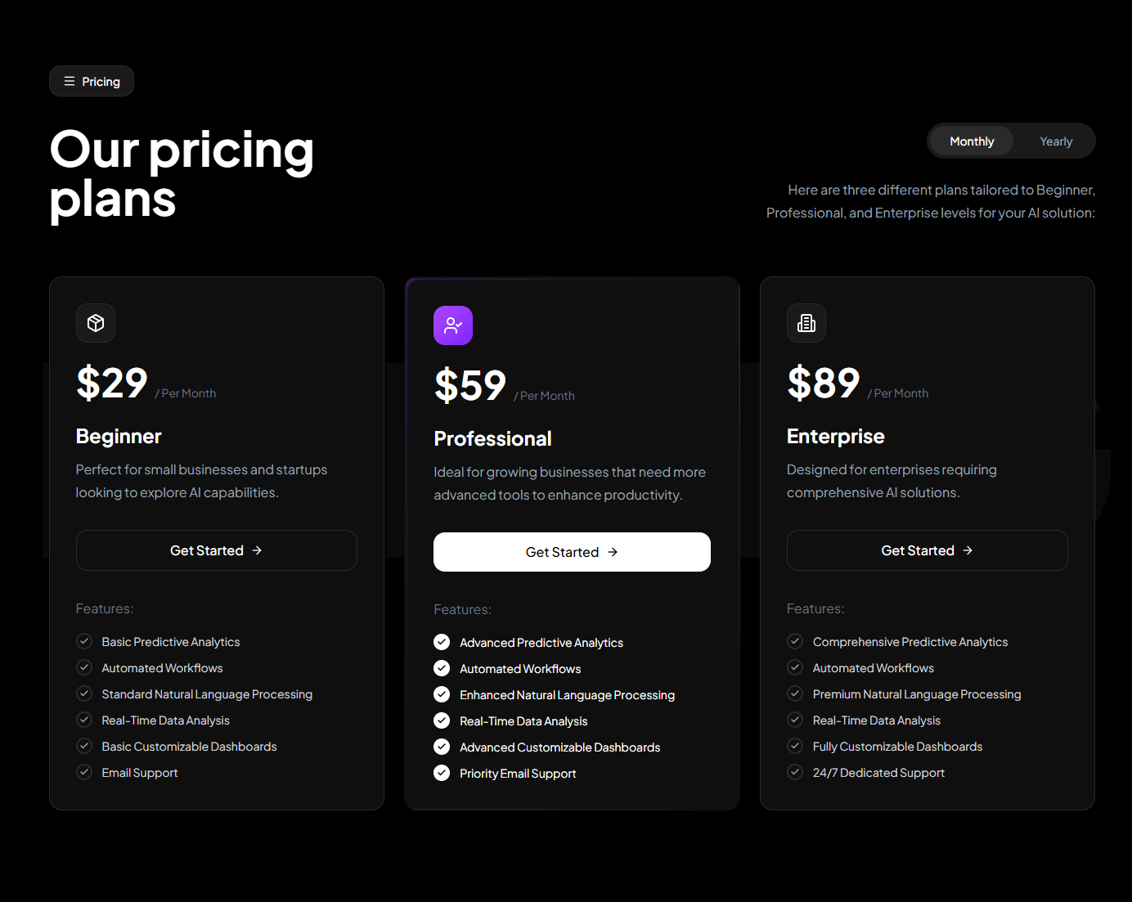
Task: Switch billing to Yearly
Action: 1055,141
